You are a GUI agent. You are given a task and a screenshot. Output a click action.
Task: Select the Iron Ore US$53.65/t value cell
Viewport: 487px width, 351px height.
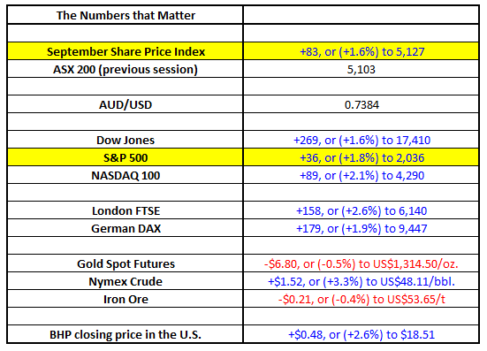361,299
